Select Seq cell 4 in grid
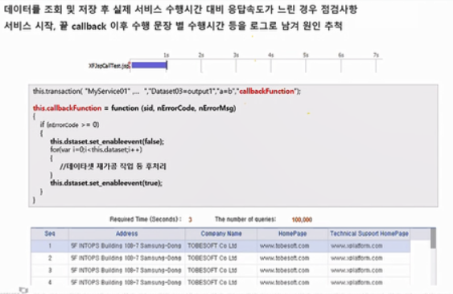 [x=50, y=282]
